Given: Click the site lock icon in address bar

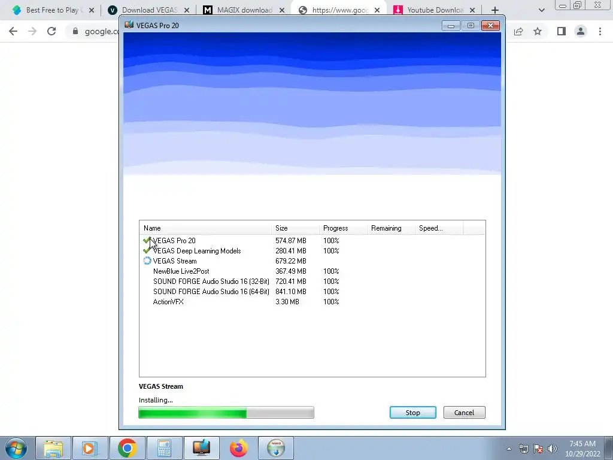Looking at the screenshot, I should [x=75, y=31].
